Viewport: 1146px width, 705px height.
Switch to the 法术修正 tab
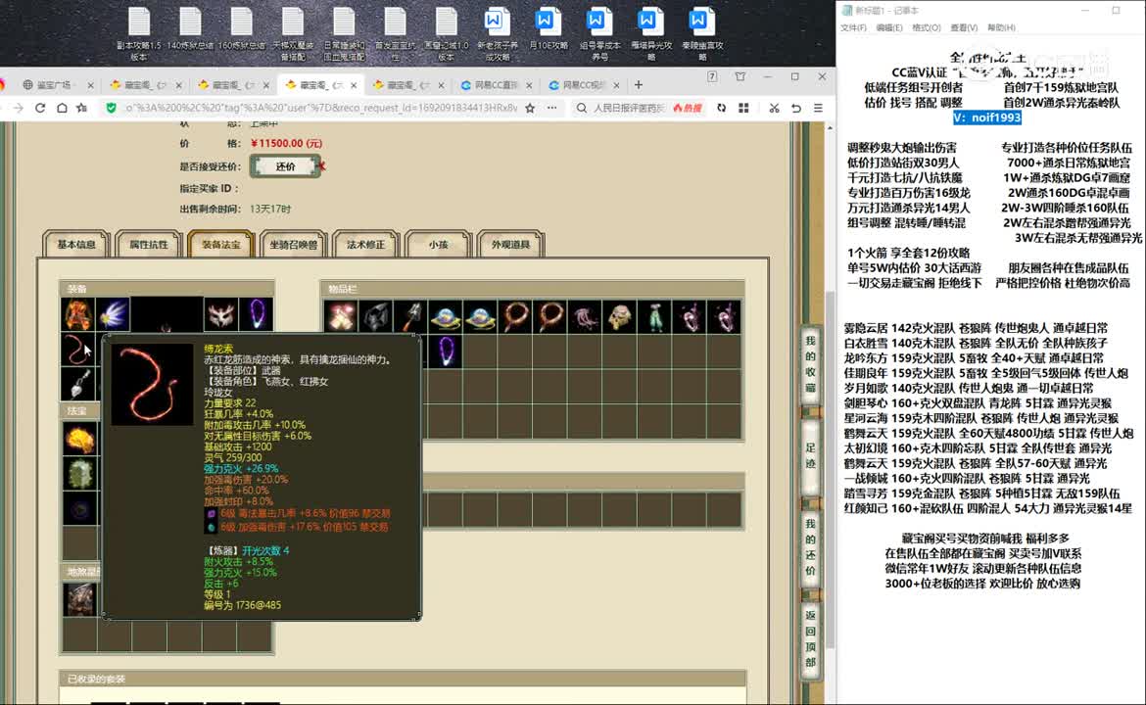365,245
